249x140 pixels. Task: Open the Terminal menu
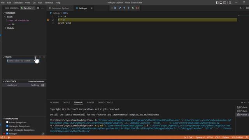(49, 3)
